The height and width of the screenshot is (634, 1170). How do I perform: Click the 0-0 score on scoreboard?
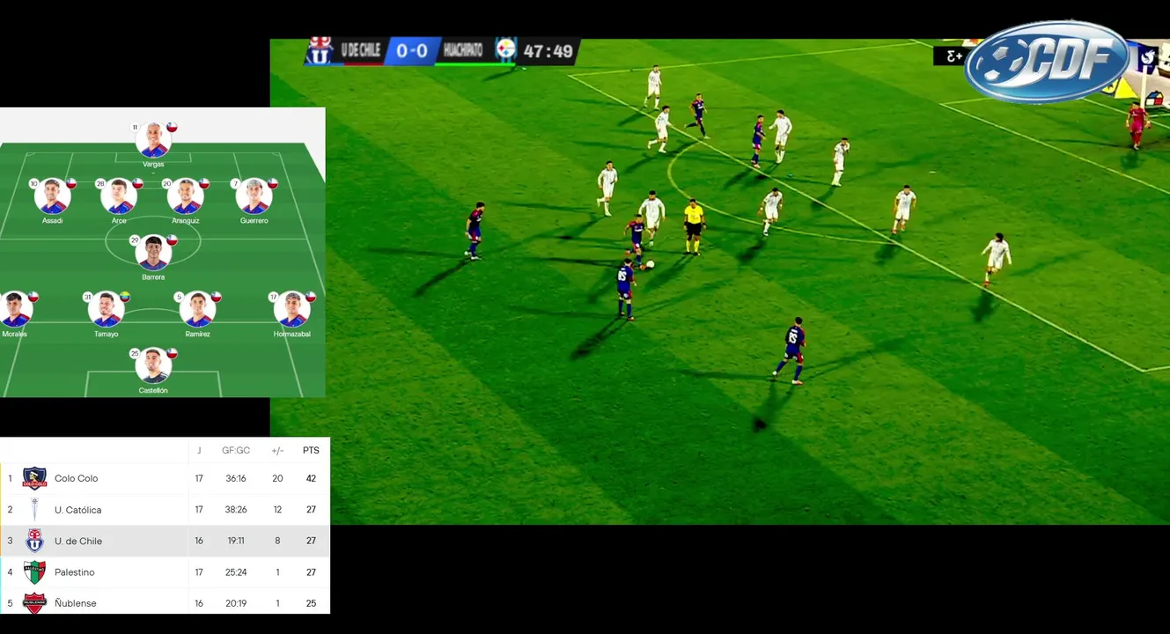point(411,51)
